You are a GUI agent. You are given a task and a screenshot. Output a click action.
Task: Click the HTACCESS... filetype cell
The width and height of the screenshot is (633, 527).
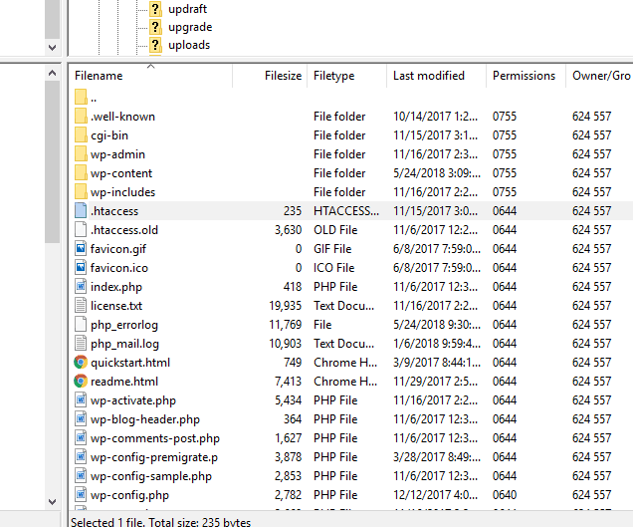click(x=346, y=211)
